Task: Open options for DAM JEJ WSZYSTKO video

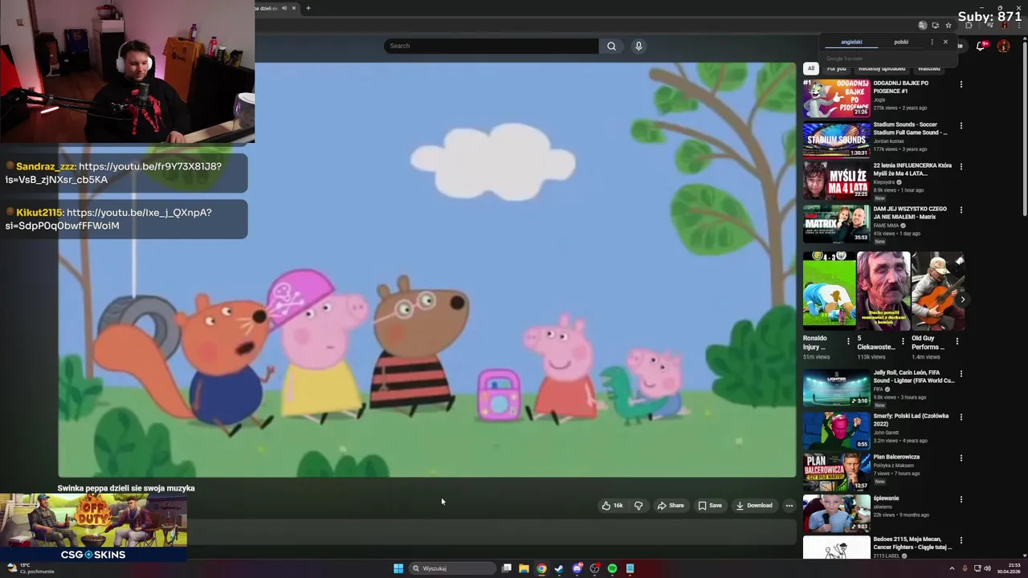Action: [x=961, y=210]
